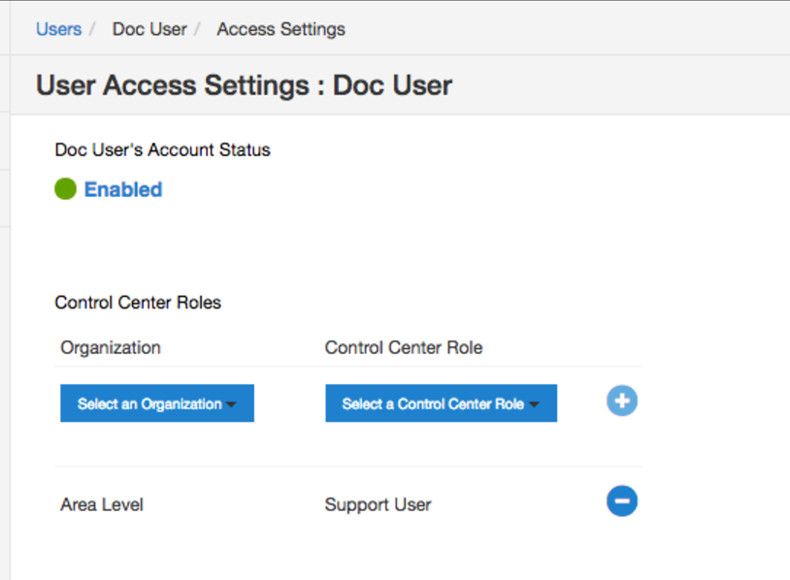Click the caret arrow on the Control Center Role button
Screen dimensions: 790x580
(x=534, y=404)
